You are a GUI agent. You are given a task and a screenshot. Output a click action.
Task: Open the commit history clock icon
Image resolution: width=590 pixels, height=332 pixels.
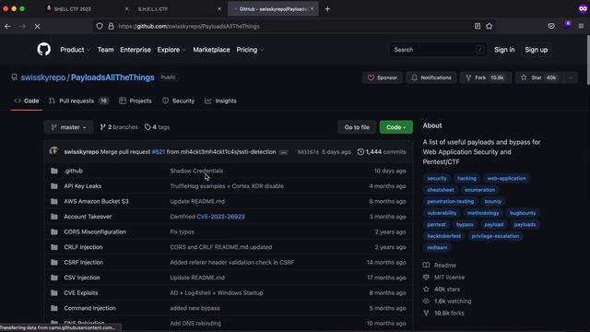(360, 151)
